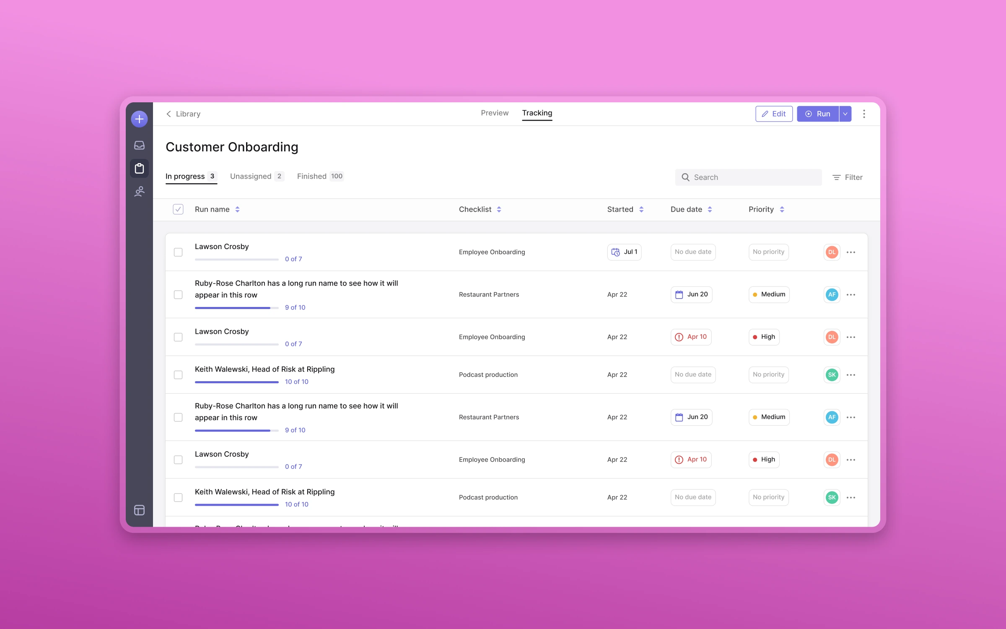The height and width of the screenshot is (629, 1006).
Task: Check the first Keith Walewski row checkbox
Action: tap(178, 375)
